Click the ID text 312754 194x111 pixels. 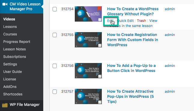coord(67,9)
